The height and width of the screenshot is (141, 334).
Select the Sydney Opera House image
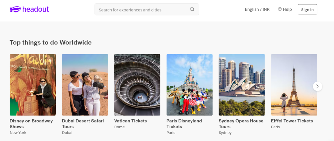[242, 85]
